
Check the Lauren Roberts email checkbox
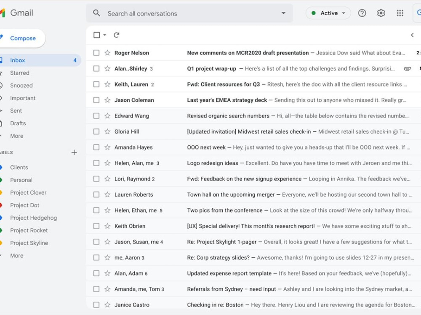pyautogui.click(x=96, y=194)
